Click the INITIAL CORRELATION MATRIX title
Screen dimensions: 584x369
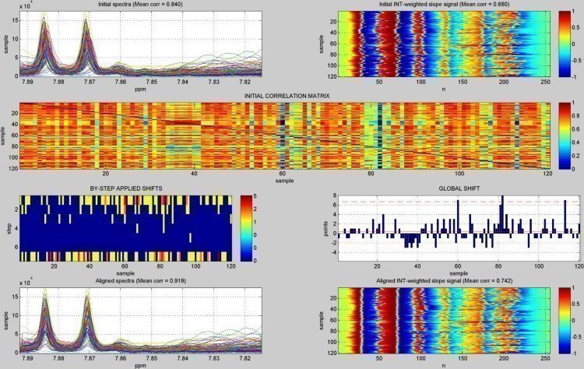[x=286, y=96]
